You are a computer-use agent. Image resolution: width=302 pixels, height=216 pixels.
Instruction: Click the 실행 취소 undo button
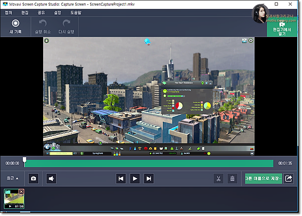point(43,26)
